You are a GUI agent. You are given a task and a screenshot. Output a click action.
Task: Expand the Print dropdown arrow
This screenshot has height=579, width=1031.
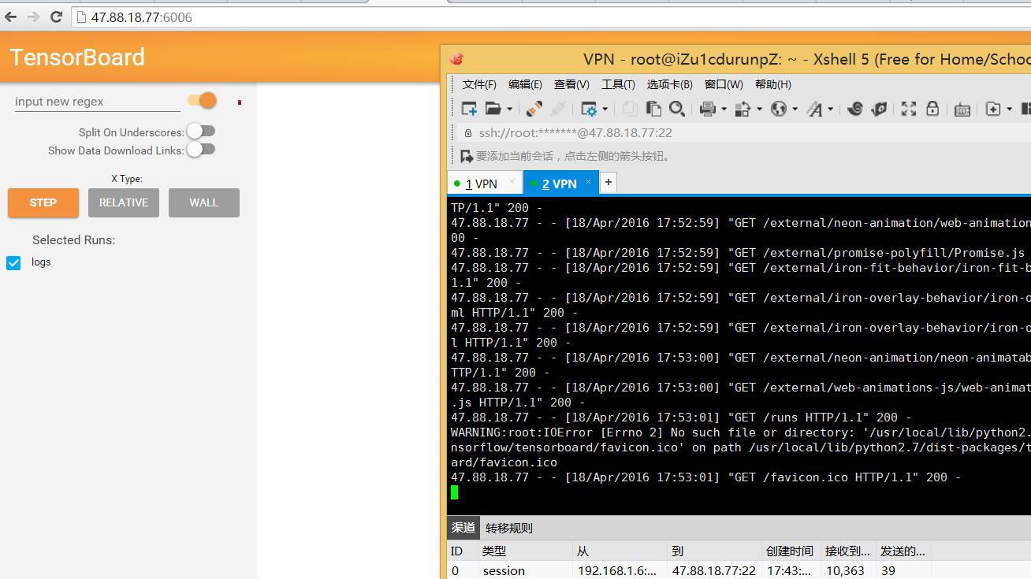click(x=723, y=109)
